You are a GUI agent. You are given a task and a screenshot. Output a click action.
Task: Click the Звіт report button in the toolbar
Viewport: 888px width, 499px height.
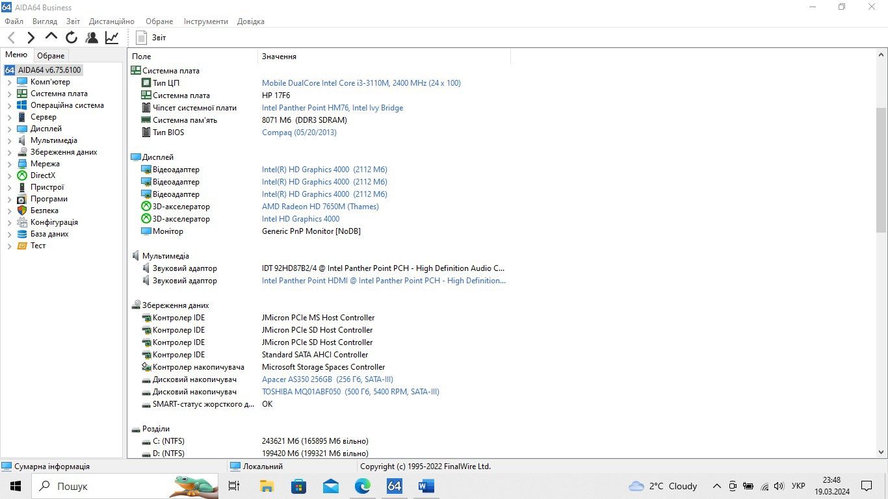tap(151, 38)
